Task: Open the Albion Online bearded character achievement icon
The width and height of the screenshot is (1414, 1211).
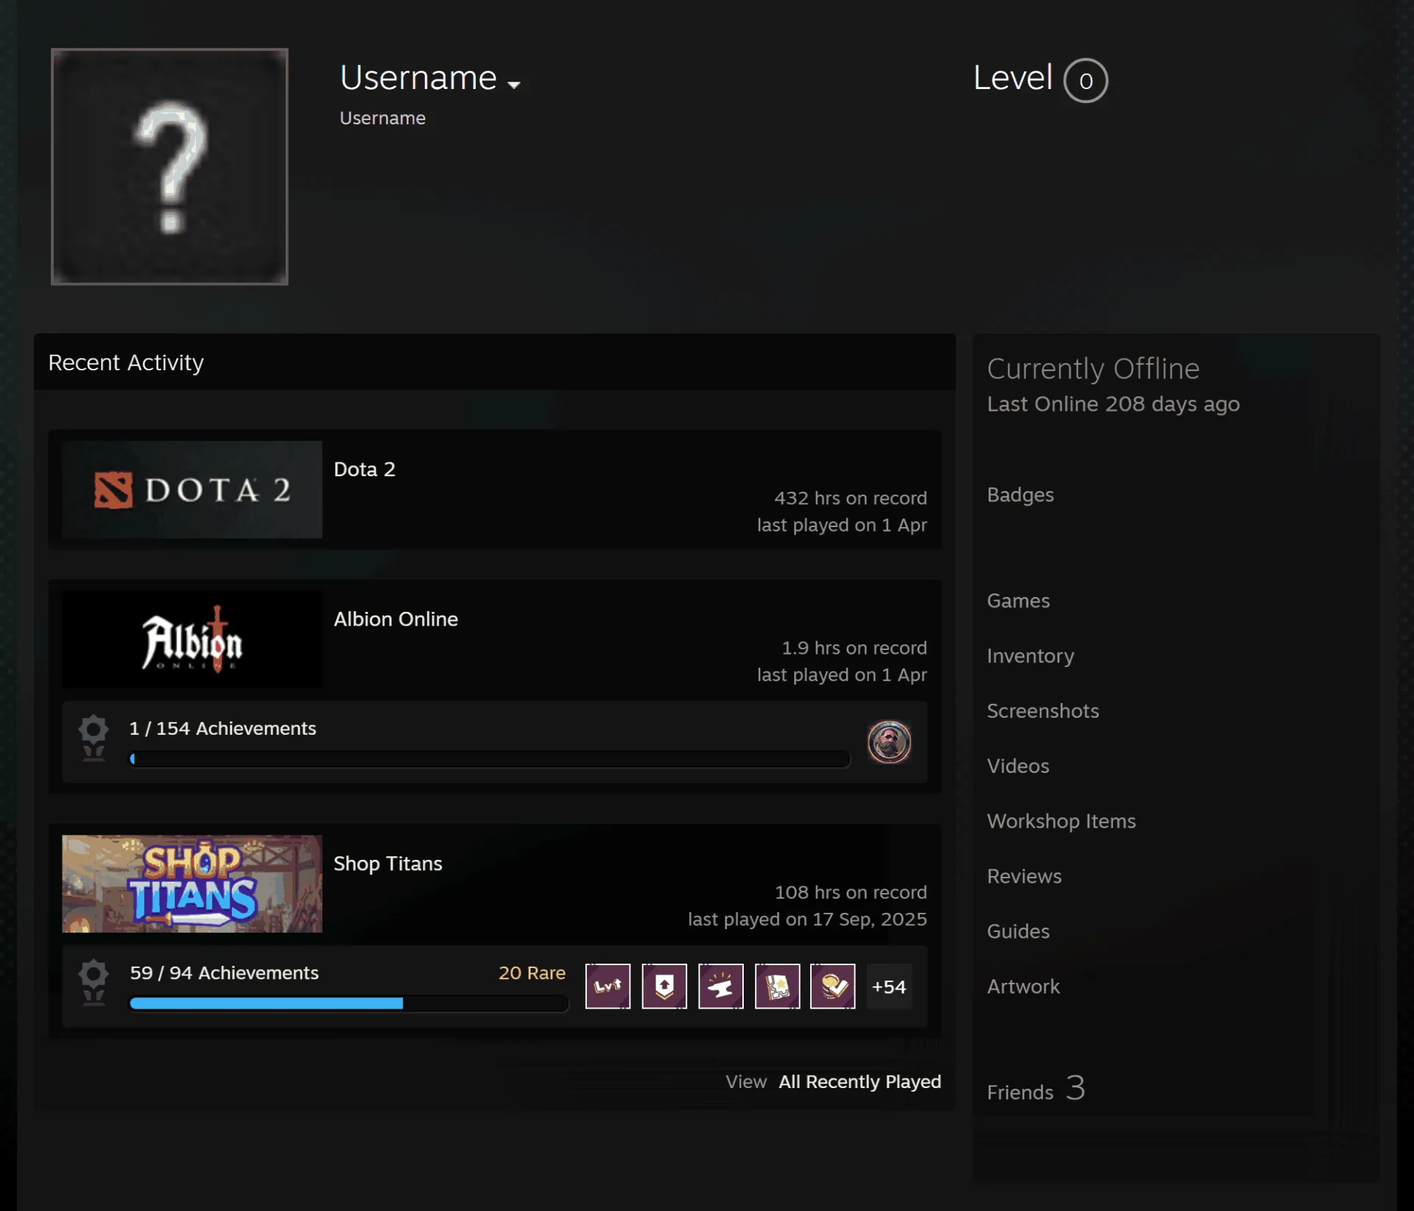Action: (889, 741)
